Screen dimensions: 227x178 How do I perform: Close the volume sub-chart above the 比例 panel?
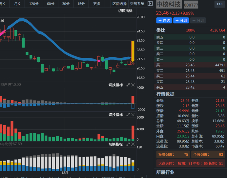click(133, 115)
